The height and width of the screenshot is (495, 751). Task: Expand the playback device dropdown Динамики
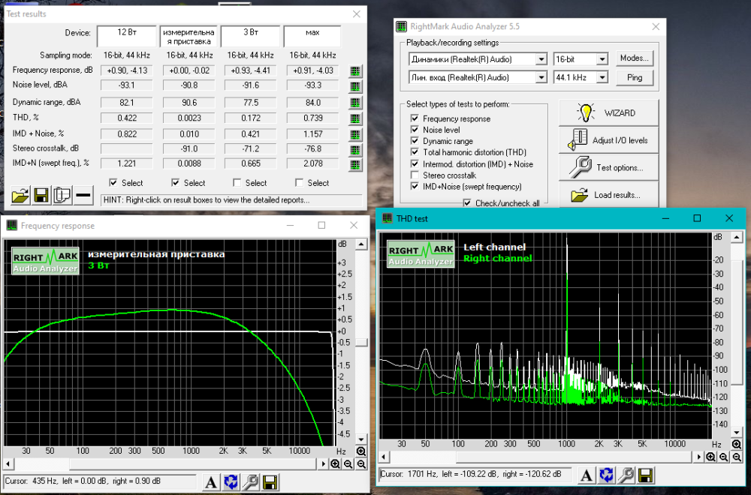541,58
